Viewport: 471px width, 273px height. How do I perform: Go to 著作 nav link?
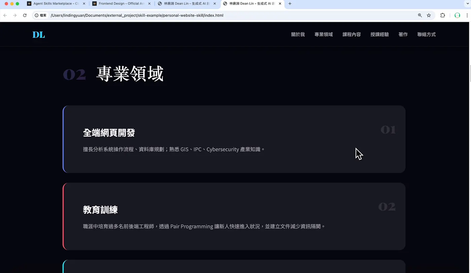403,34
